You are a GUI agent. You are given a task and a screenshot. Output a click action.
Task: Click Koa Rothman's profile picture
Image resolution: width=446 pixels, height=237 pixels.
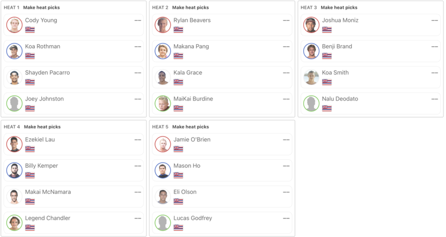tap(15, 51)
